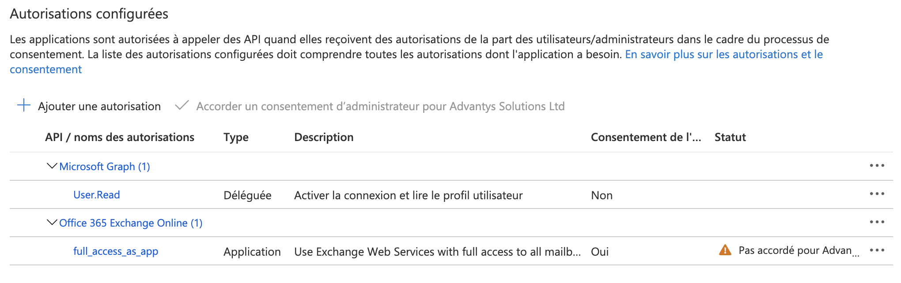This screenshot has height=283, width=901.
Task: Click 'Accorder un consentement d'administrateur' button
Action: [380, 106]
